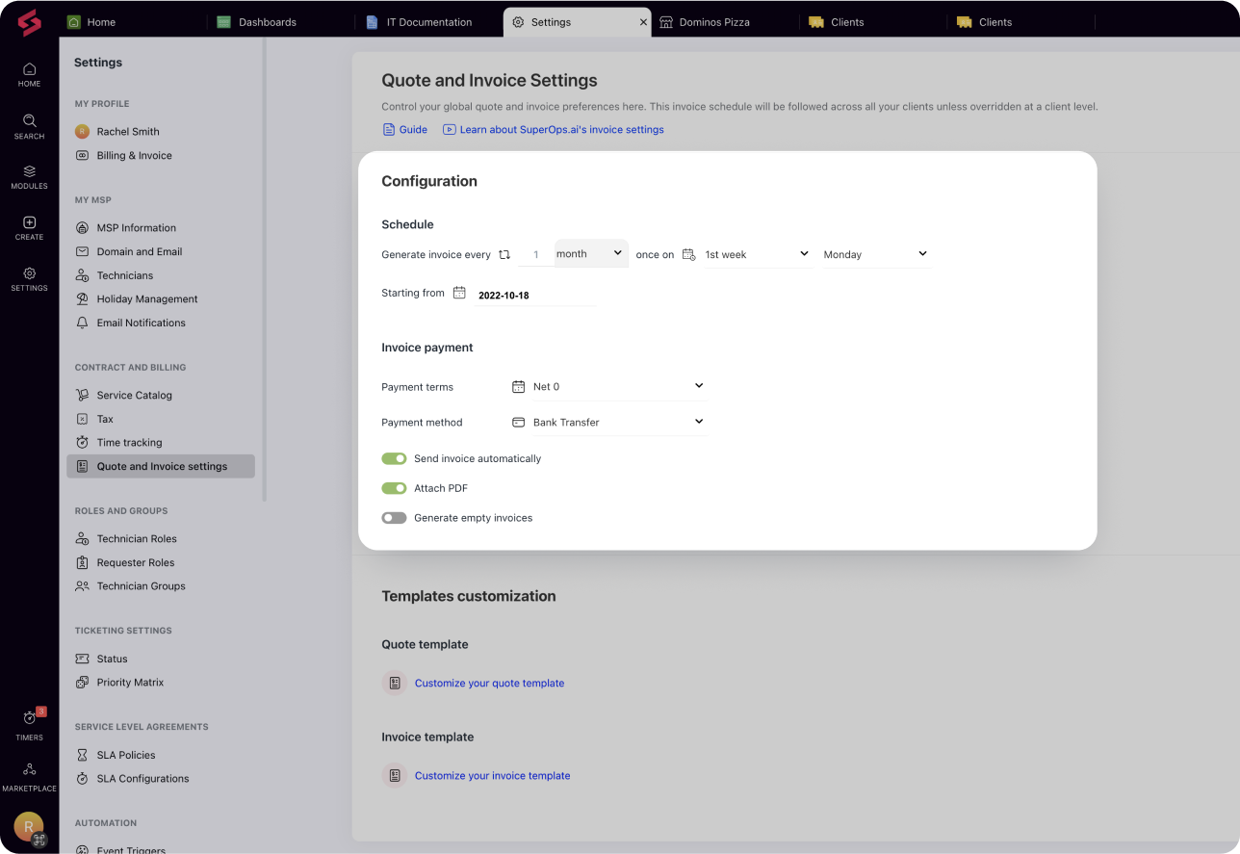Open the Net 0 payment terms dropdown
Viewport: 1240px width, 854px height.
(x=608, y=386)
